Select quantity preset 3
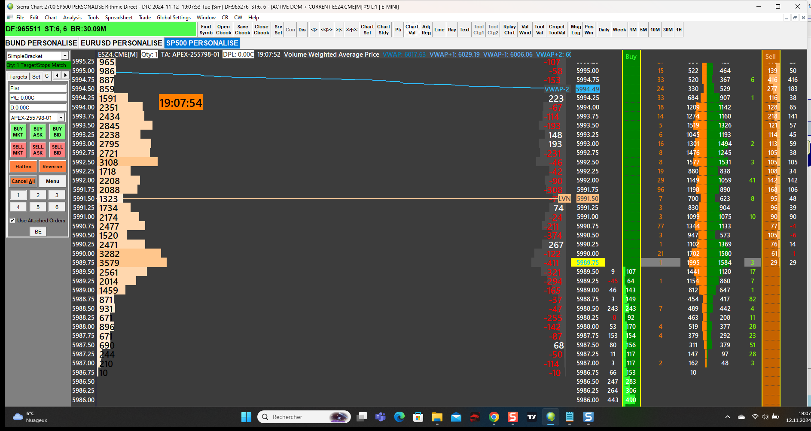This screenshot has width=811, height=431. (57, 195)
